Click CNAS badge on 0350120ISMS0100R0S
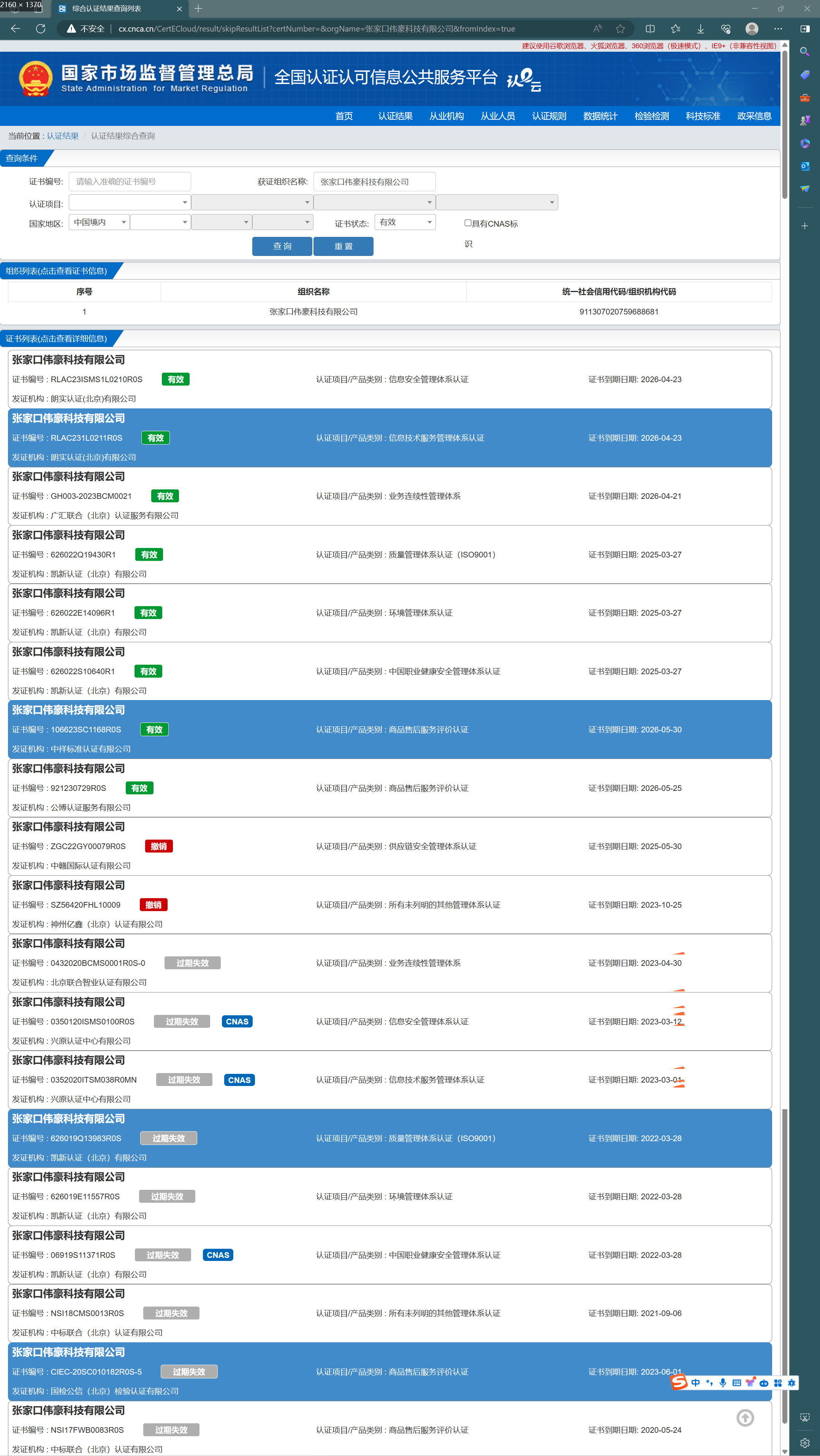This screenshot has width=820, height=1456. click(237, 1021)
